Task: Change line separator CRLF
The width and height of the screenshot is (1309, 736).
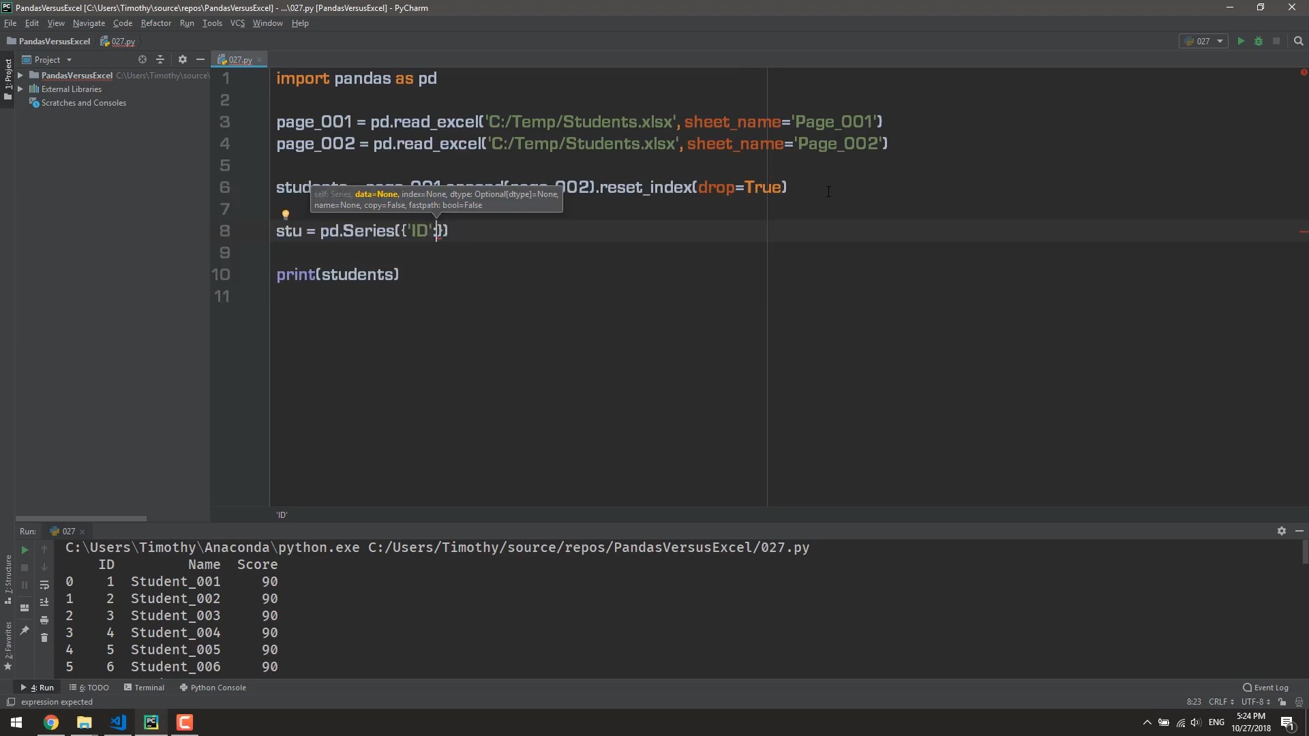Action: click(x=1221, y=701)
